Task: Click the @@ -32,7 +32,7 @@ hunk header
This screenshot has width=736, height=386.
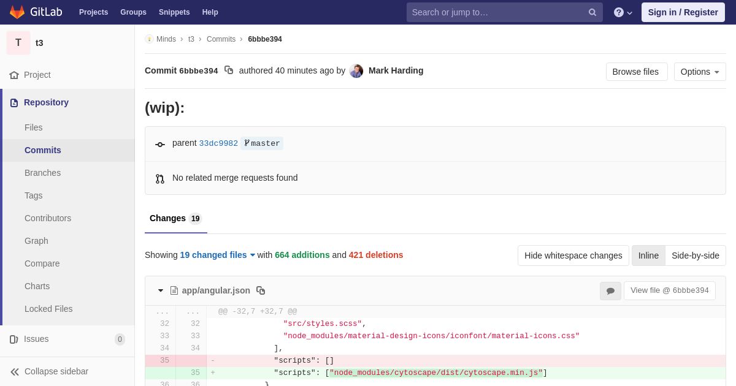Action: pos(258,311)
